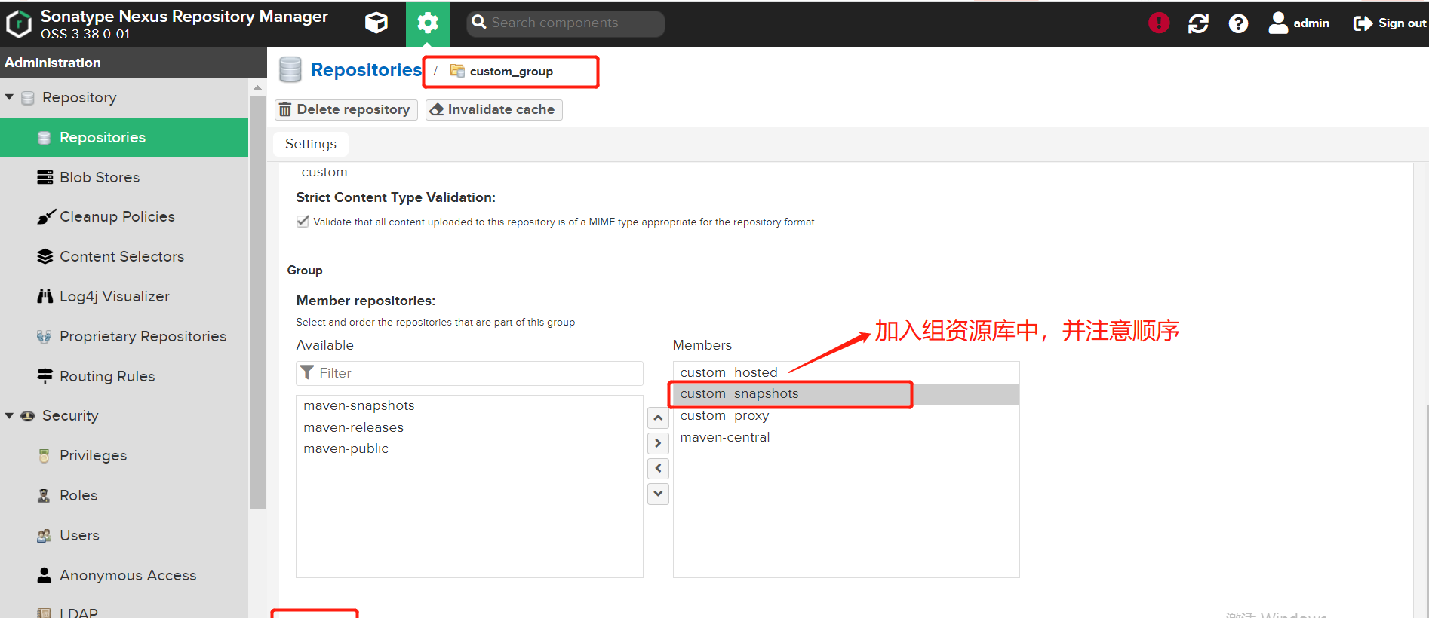Open the Settings tab
Viewport: 1429px width, 618px height.
click(311, 144)
